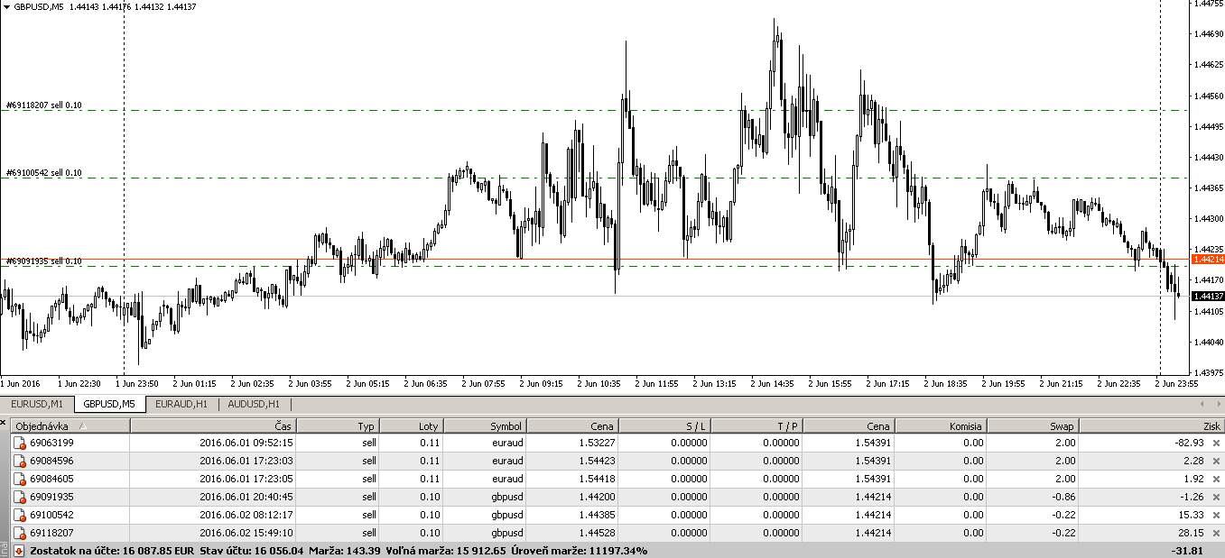This screenshot has width=1225, height=558.
Task: Switch to the AUDUSD,H1 chart tab
Action: click(x=254, y=404)
